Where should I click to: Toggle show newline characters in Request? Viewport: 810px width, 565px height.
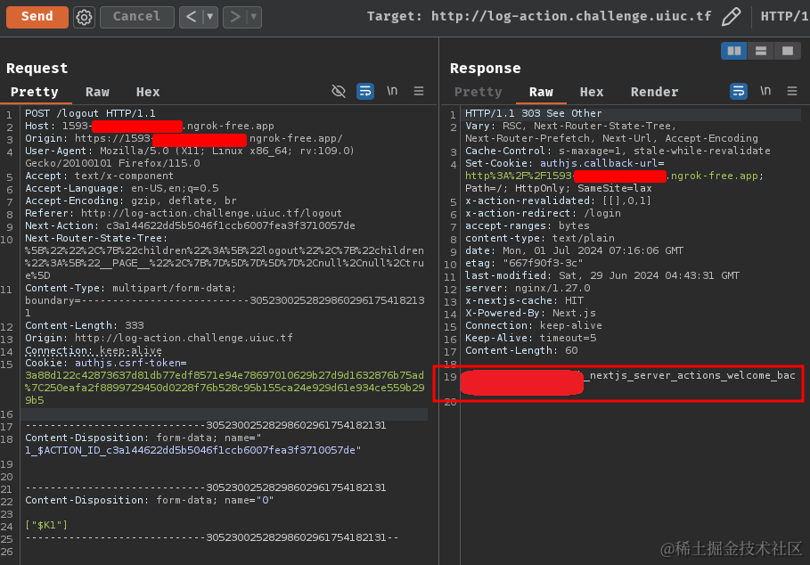[392, 91]
